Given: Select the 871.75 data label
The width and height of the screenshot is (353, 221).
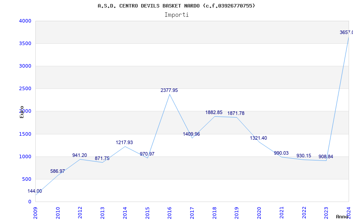Looking at the screenshot, I should coord(102,159).
